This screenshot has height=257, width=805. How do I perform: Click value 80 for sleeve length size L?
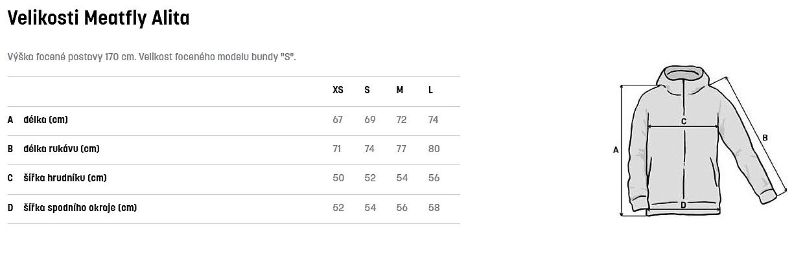tap(434, 149)
